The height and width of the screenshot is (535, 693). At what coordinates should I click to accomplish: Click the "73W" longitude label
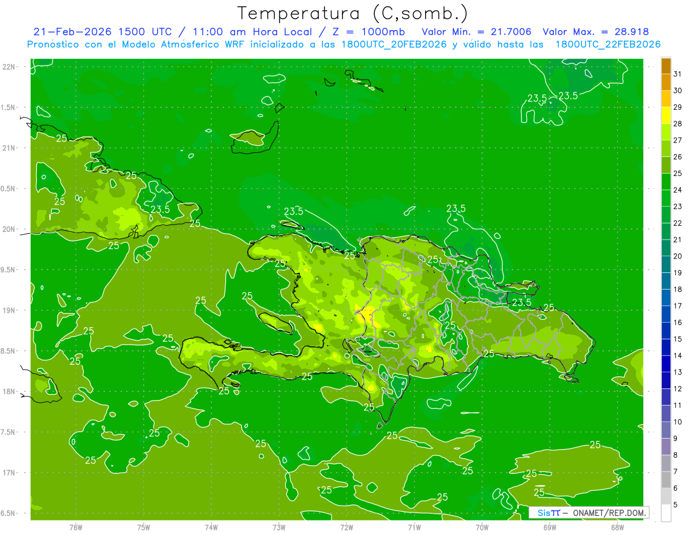tap(279, 527)
